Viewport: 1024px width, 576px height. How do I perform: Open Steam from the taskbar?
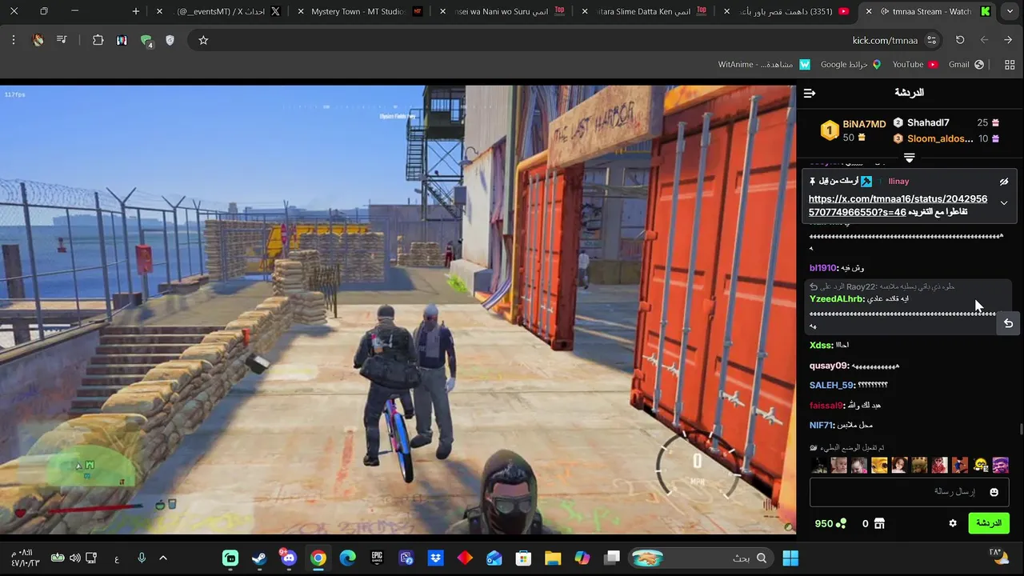pyautogui.click(x=259, y=558)
